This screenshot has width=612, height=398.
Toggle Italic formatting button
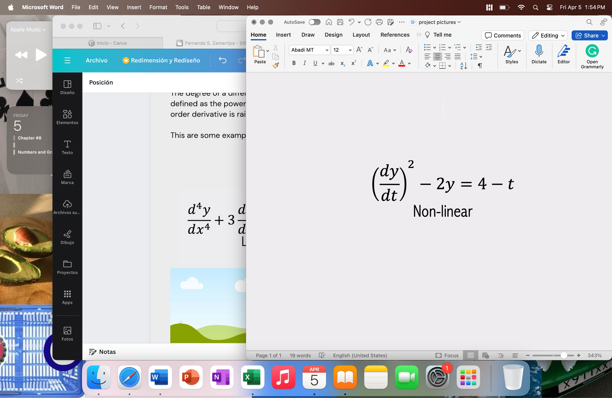tap(304, 63)
